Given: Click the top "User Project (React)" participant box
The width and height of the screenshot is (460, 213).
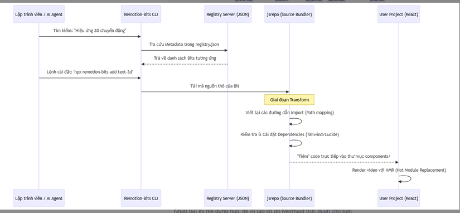Looking at the screenshot, I should pyautogui.click(x=399, y=14).
